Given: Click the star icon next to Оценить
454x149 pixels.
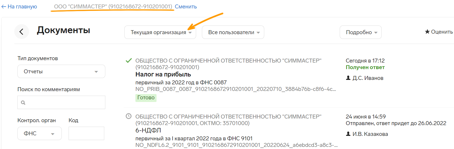Looking at the screenshot, I should pyautogui.click(x=427, y=32).
